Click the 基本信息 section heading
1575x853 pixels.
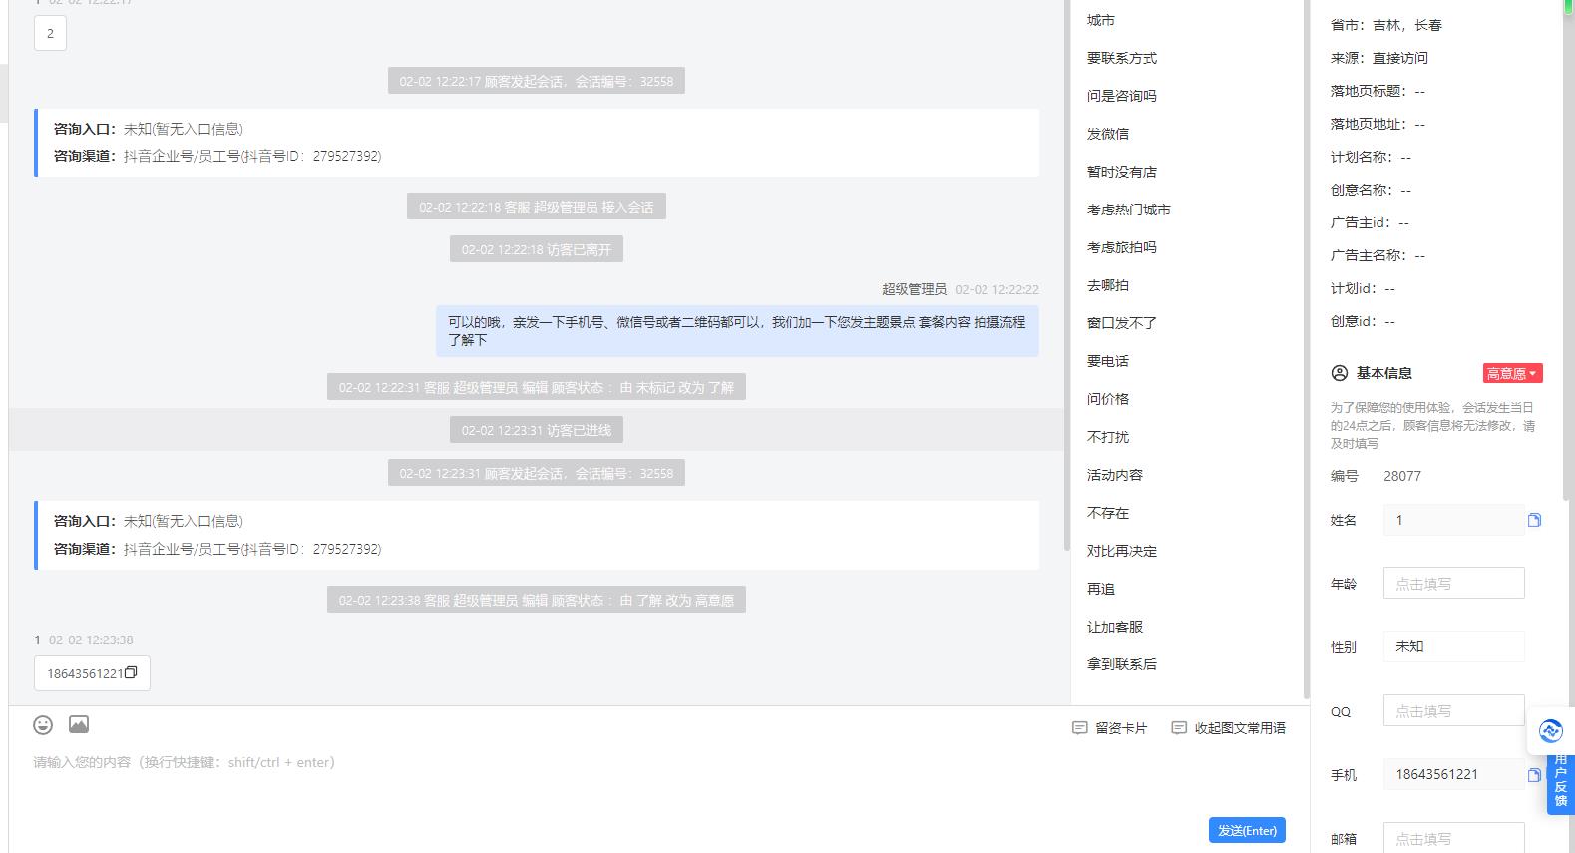[1383, 373]
